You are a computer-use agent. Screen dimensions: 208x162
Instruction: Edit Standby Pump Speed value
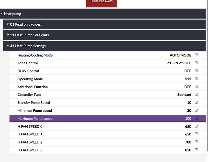(x=196, y=103)
